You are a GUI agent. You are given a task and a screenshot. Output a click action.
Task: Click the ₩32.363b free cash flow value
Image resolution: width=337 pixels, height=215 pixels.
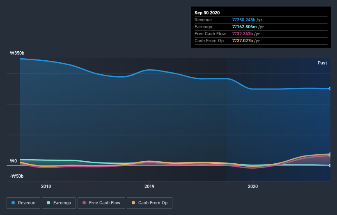click(x=243, y=34)
